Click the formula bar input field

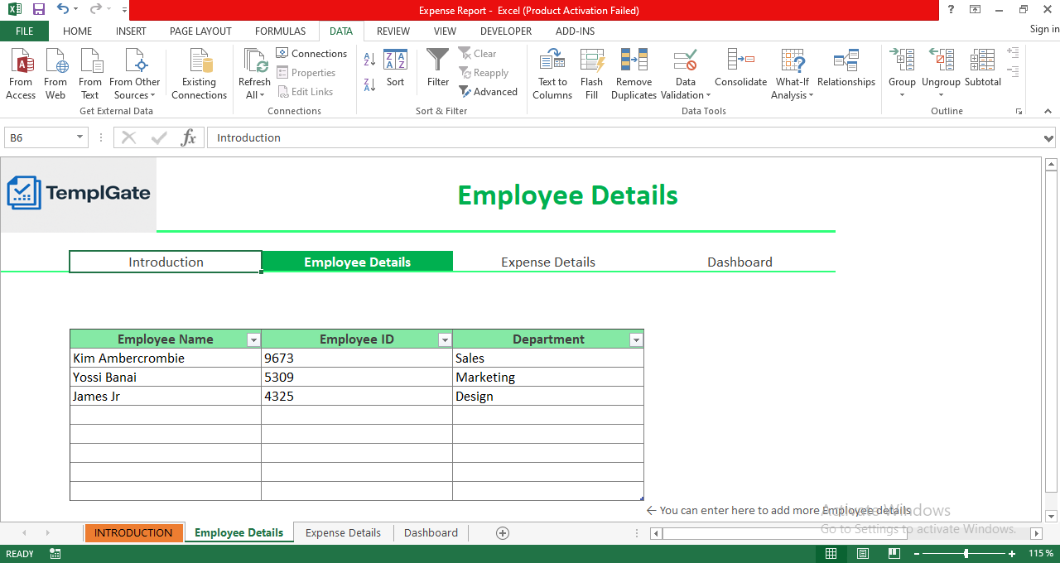[624, 137]
